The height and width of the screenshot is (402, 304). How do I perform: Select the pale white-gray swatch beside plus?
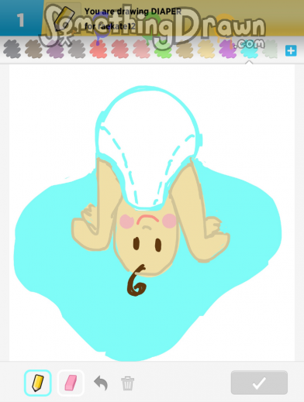[x=270, y=49]
